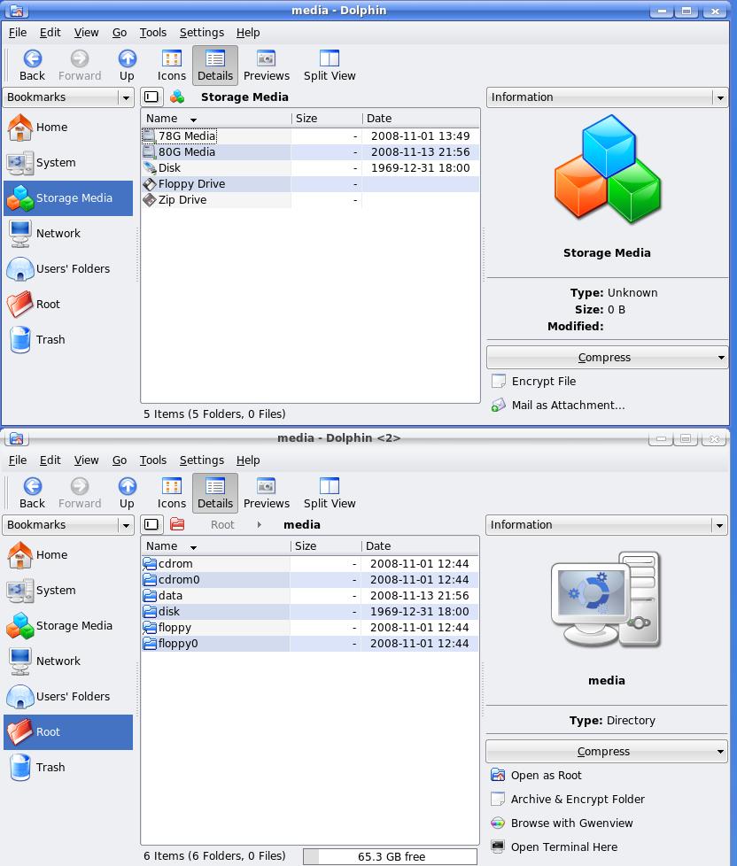Open Encrypt File action icon
The height and width of the screenshot is (866, 737).
tap(498, 382)
